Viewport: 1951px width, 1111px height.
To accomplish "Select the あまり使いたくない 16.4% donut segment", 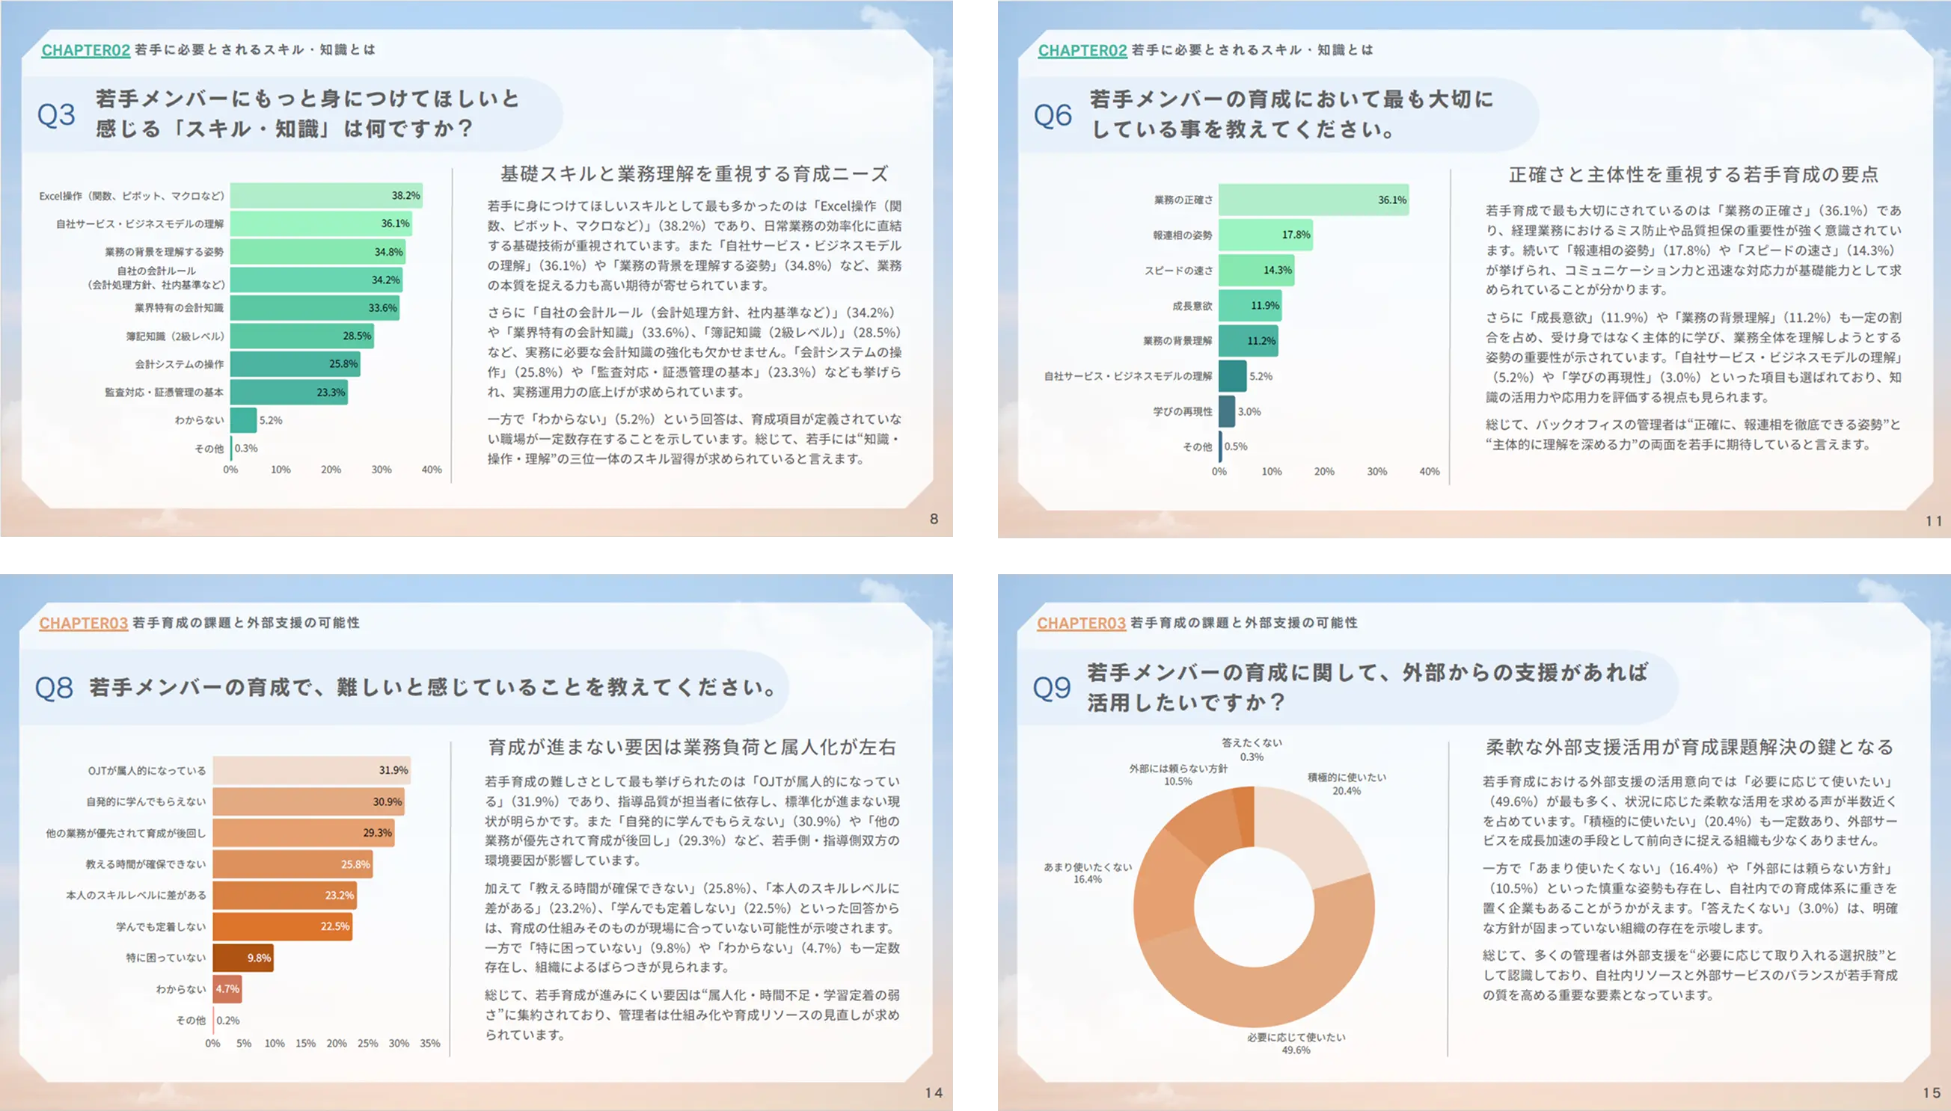I will [1166, 889].
